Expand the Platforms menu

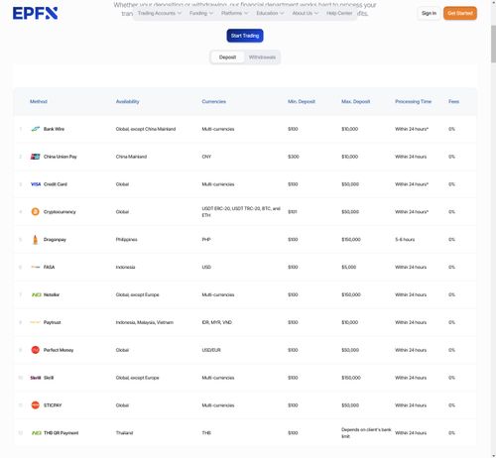pos(234,13)
